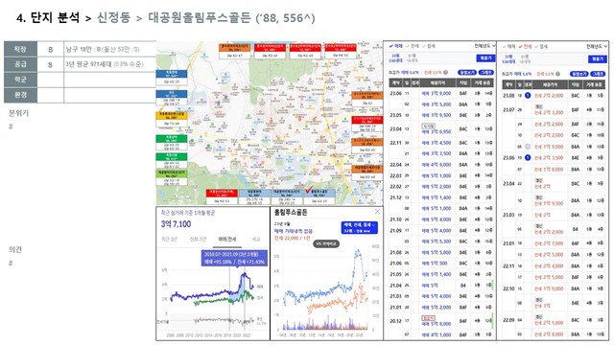
Task: Click 전세 22,000 / 1건 text in popup
Action: point(292,238)
